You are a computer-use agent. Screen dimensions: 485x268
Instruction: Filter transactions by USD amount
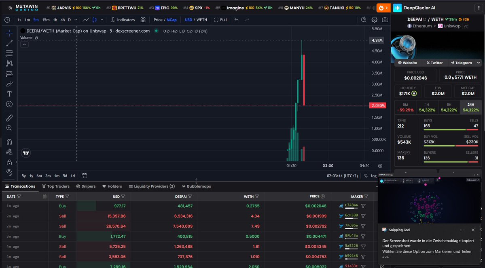click(x=123, y=197)
